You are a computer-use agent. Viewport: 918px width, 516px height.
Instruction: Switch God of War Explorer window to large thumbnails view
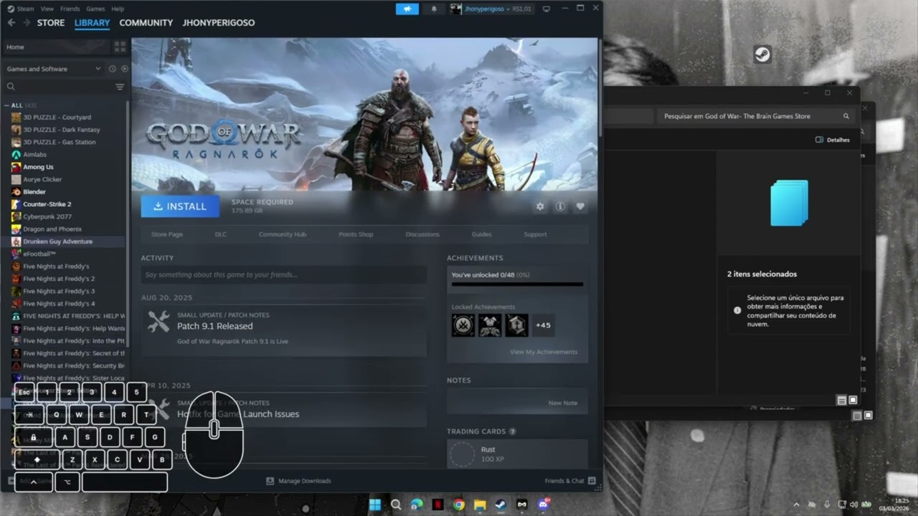[853, 401]
